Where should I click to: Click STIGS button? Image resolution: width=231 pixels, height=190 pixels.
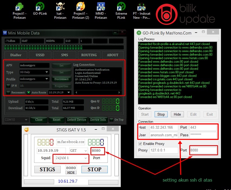pyautogui.click(x=47, y=169)
